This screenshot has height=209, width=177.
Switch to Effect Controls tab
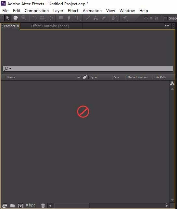point(50,26)
